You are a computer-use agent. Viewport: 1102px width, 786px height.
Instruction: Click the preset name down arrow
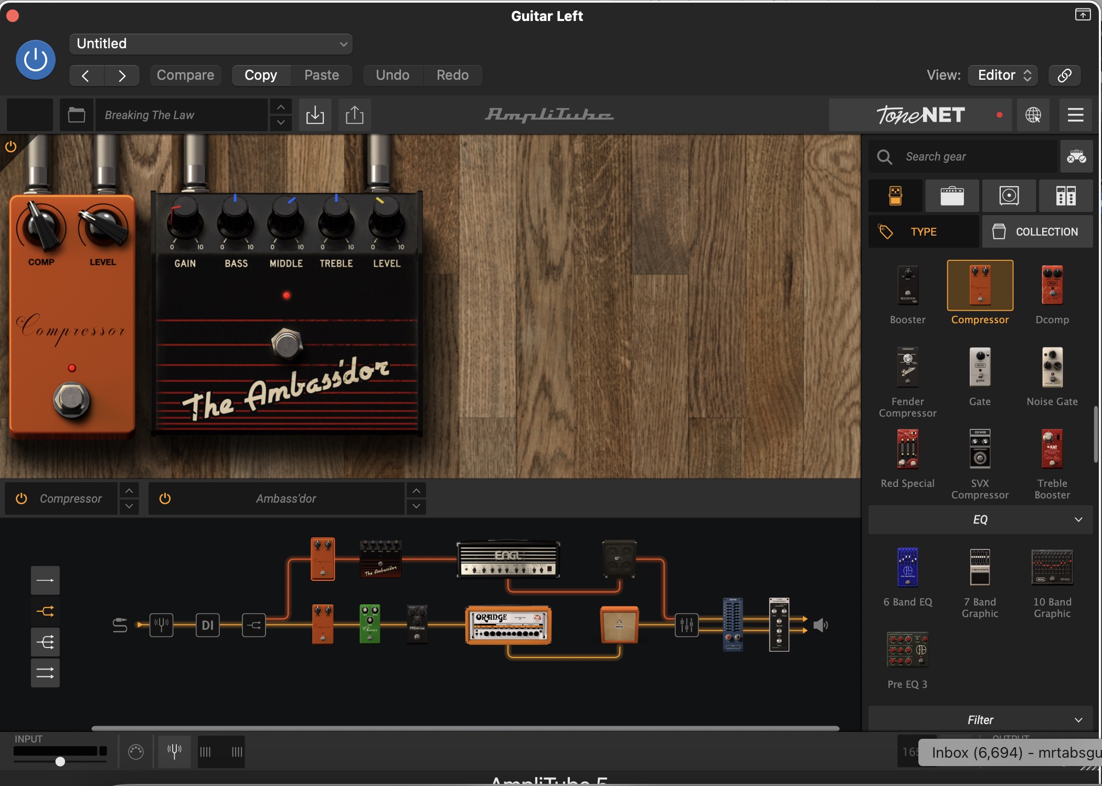click(x=281, y=123)
